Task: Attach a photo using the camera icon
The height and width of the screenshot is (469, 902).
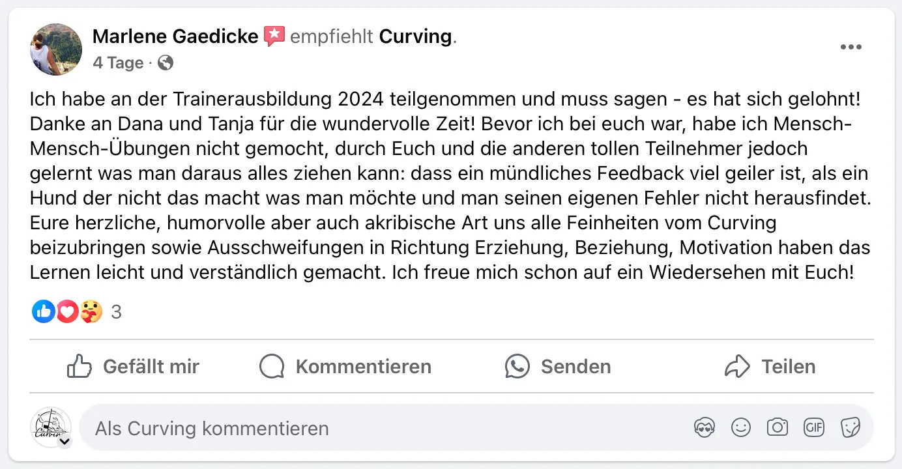Action: [777, 427]
